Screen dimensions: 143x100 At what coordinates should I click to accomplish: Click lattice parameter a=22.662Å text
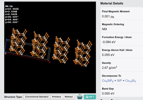(12, 9)
